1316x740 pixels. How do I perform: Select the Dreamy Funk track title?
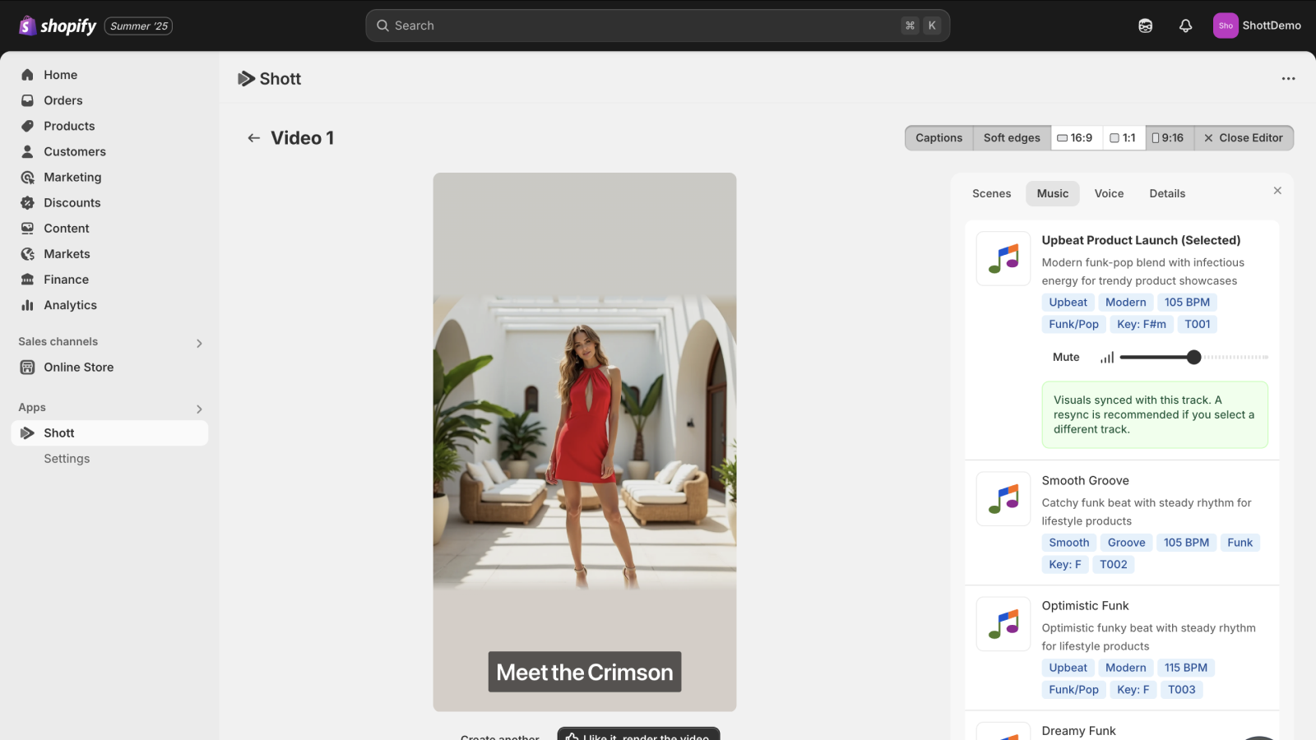tap(1078, 730)
